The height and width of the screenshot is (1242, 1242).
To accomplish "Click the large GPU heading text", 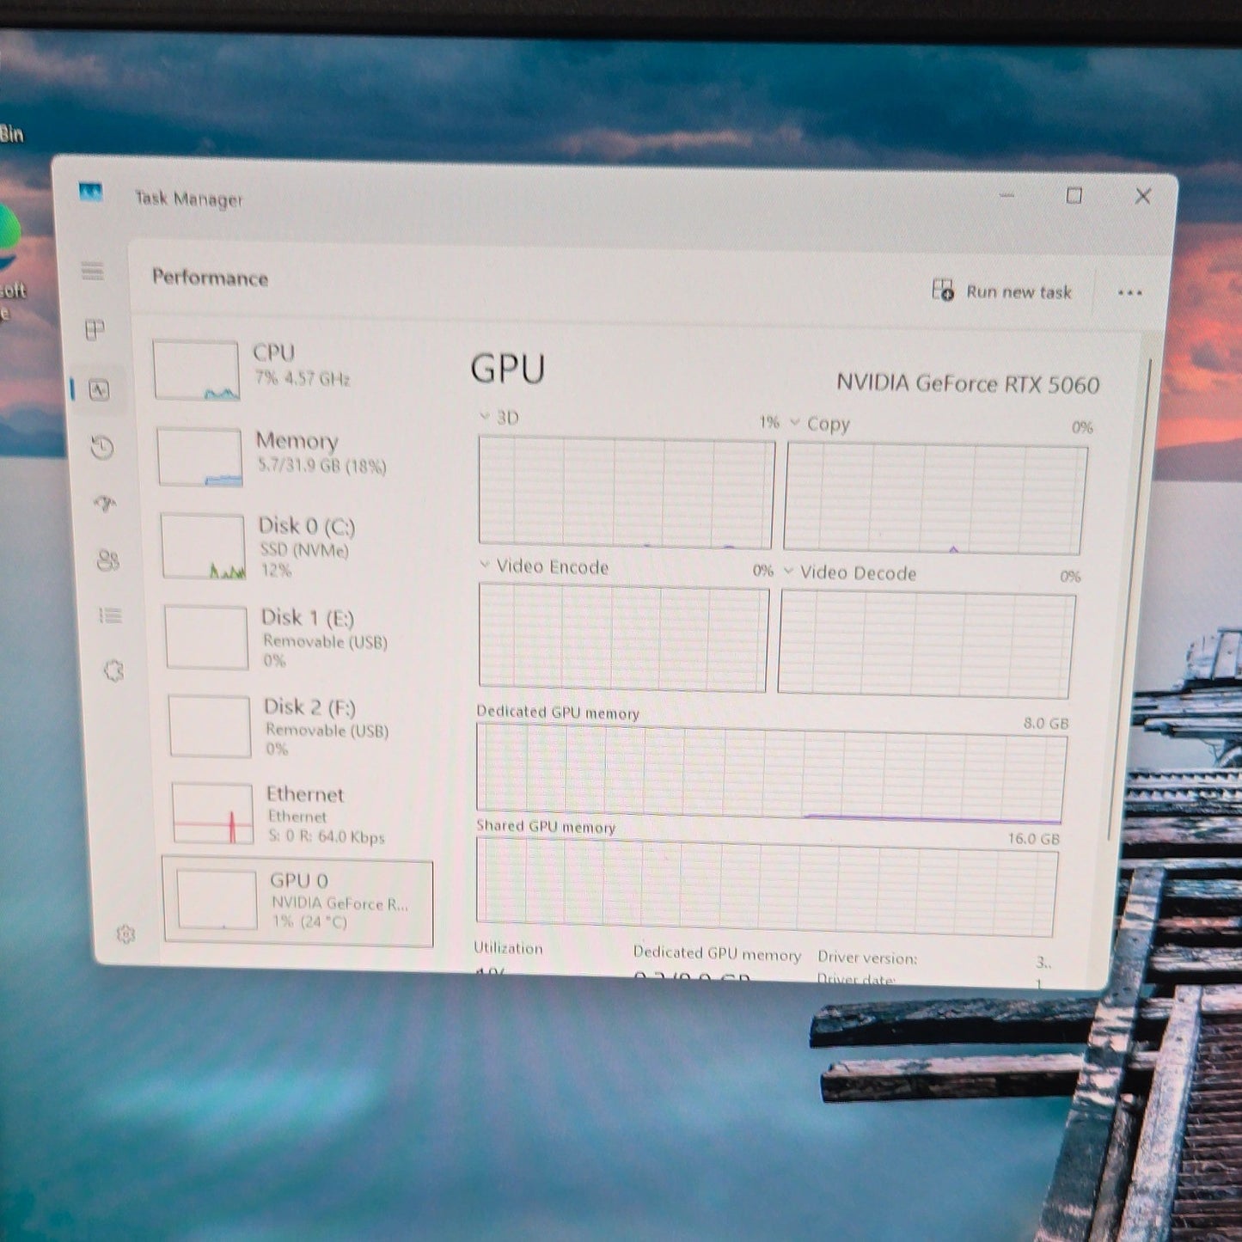I will [x=507, y=369].
